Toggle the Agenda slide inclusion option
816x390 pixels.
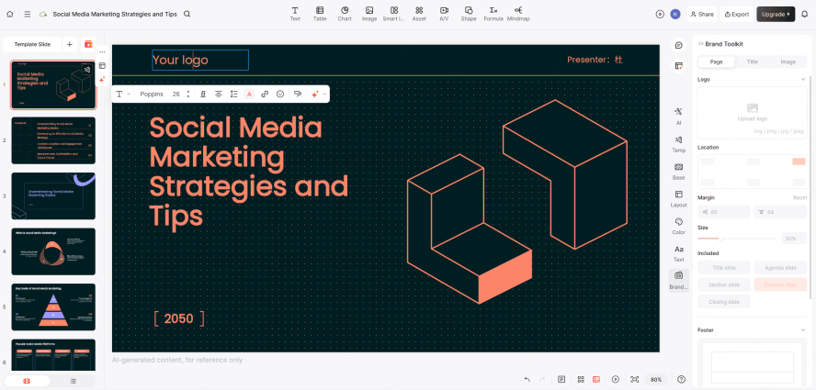tap(779, 268)
